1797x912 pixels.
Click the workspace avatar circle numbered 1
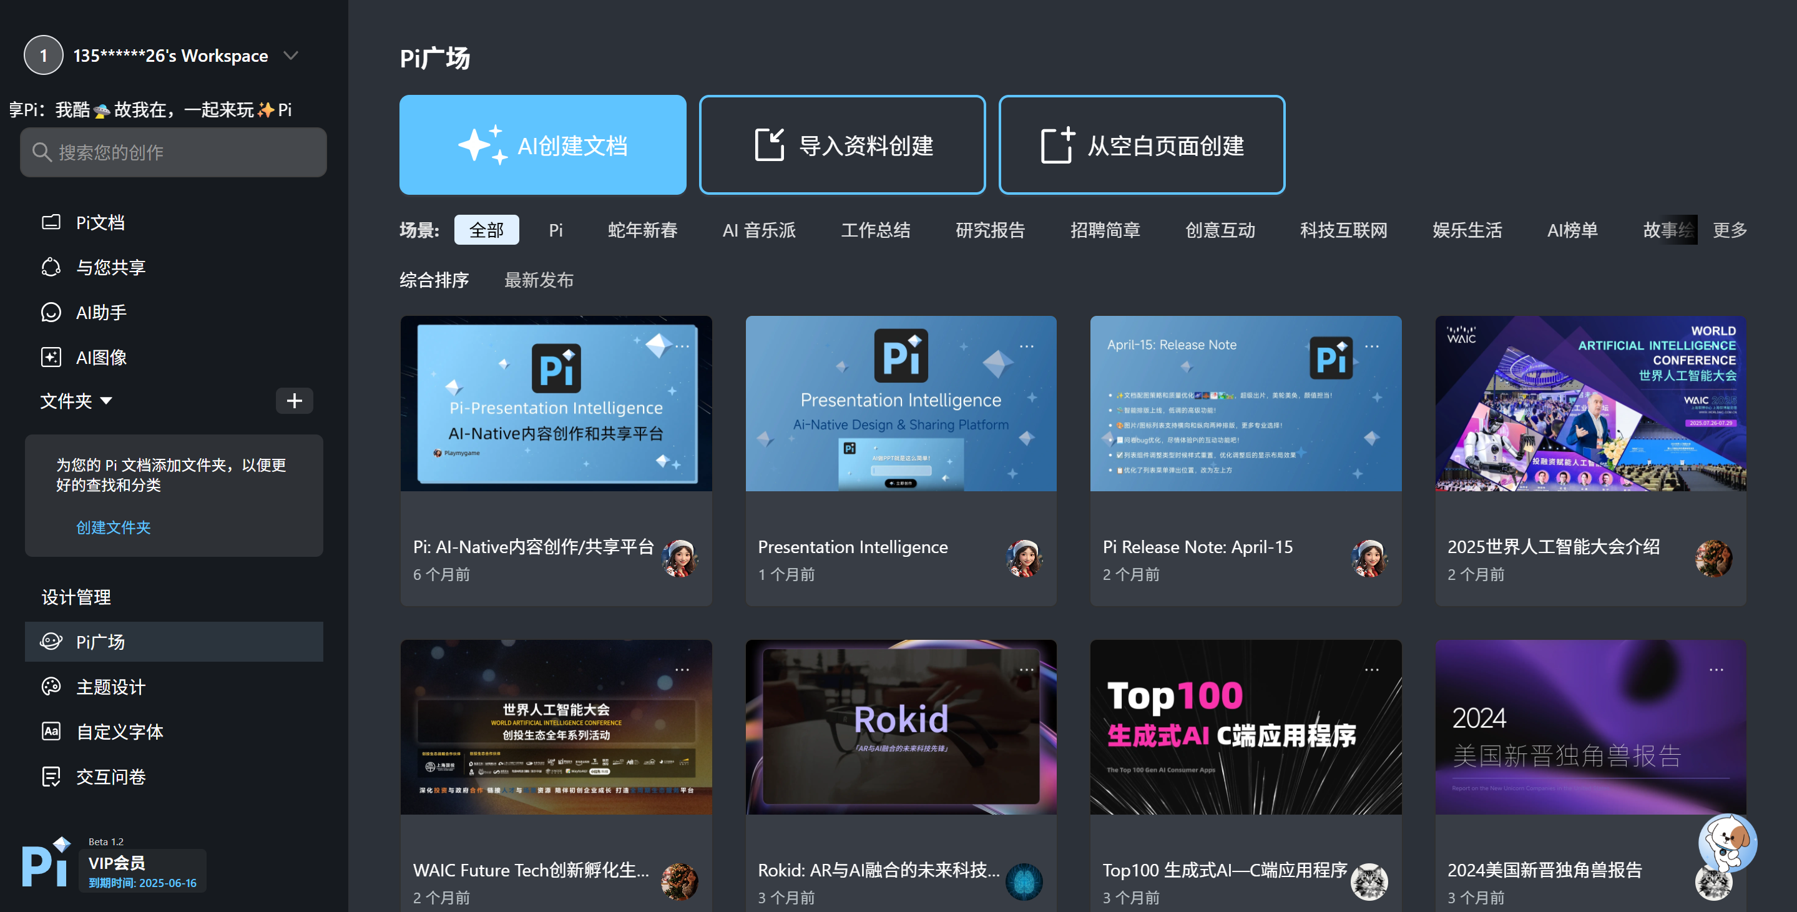(x=43, y=55)
